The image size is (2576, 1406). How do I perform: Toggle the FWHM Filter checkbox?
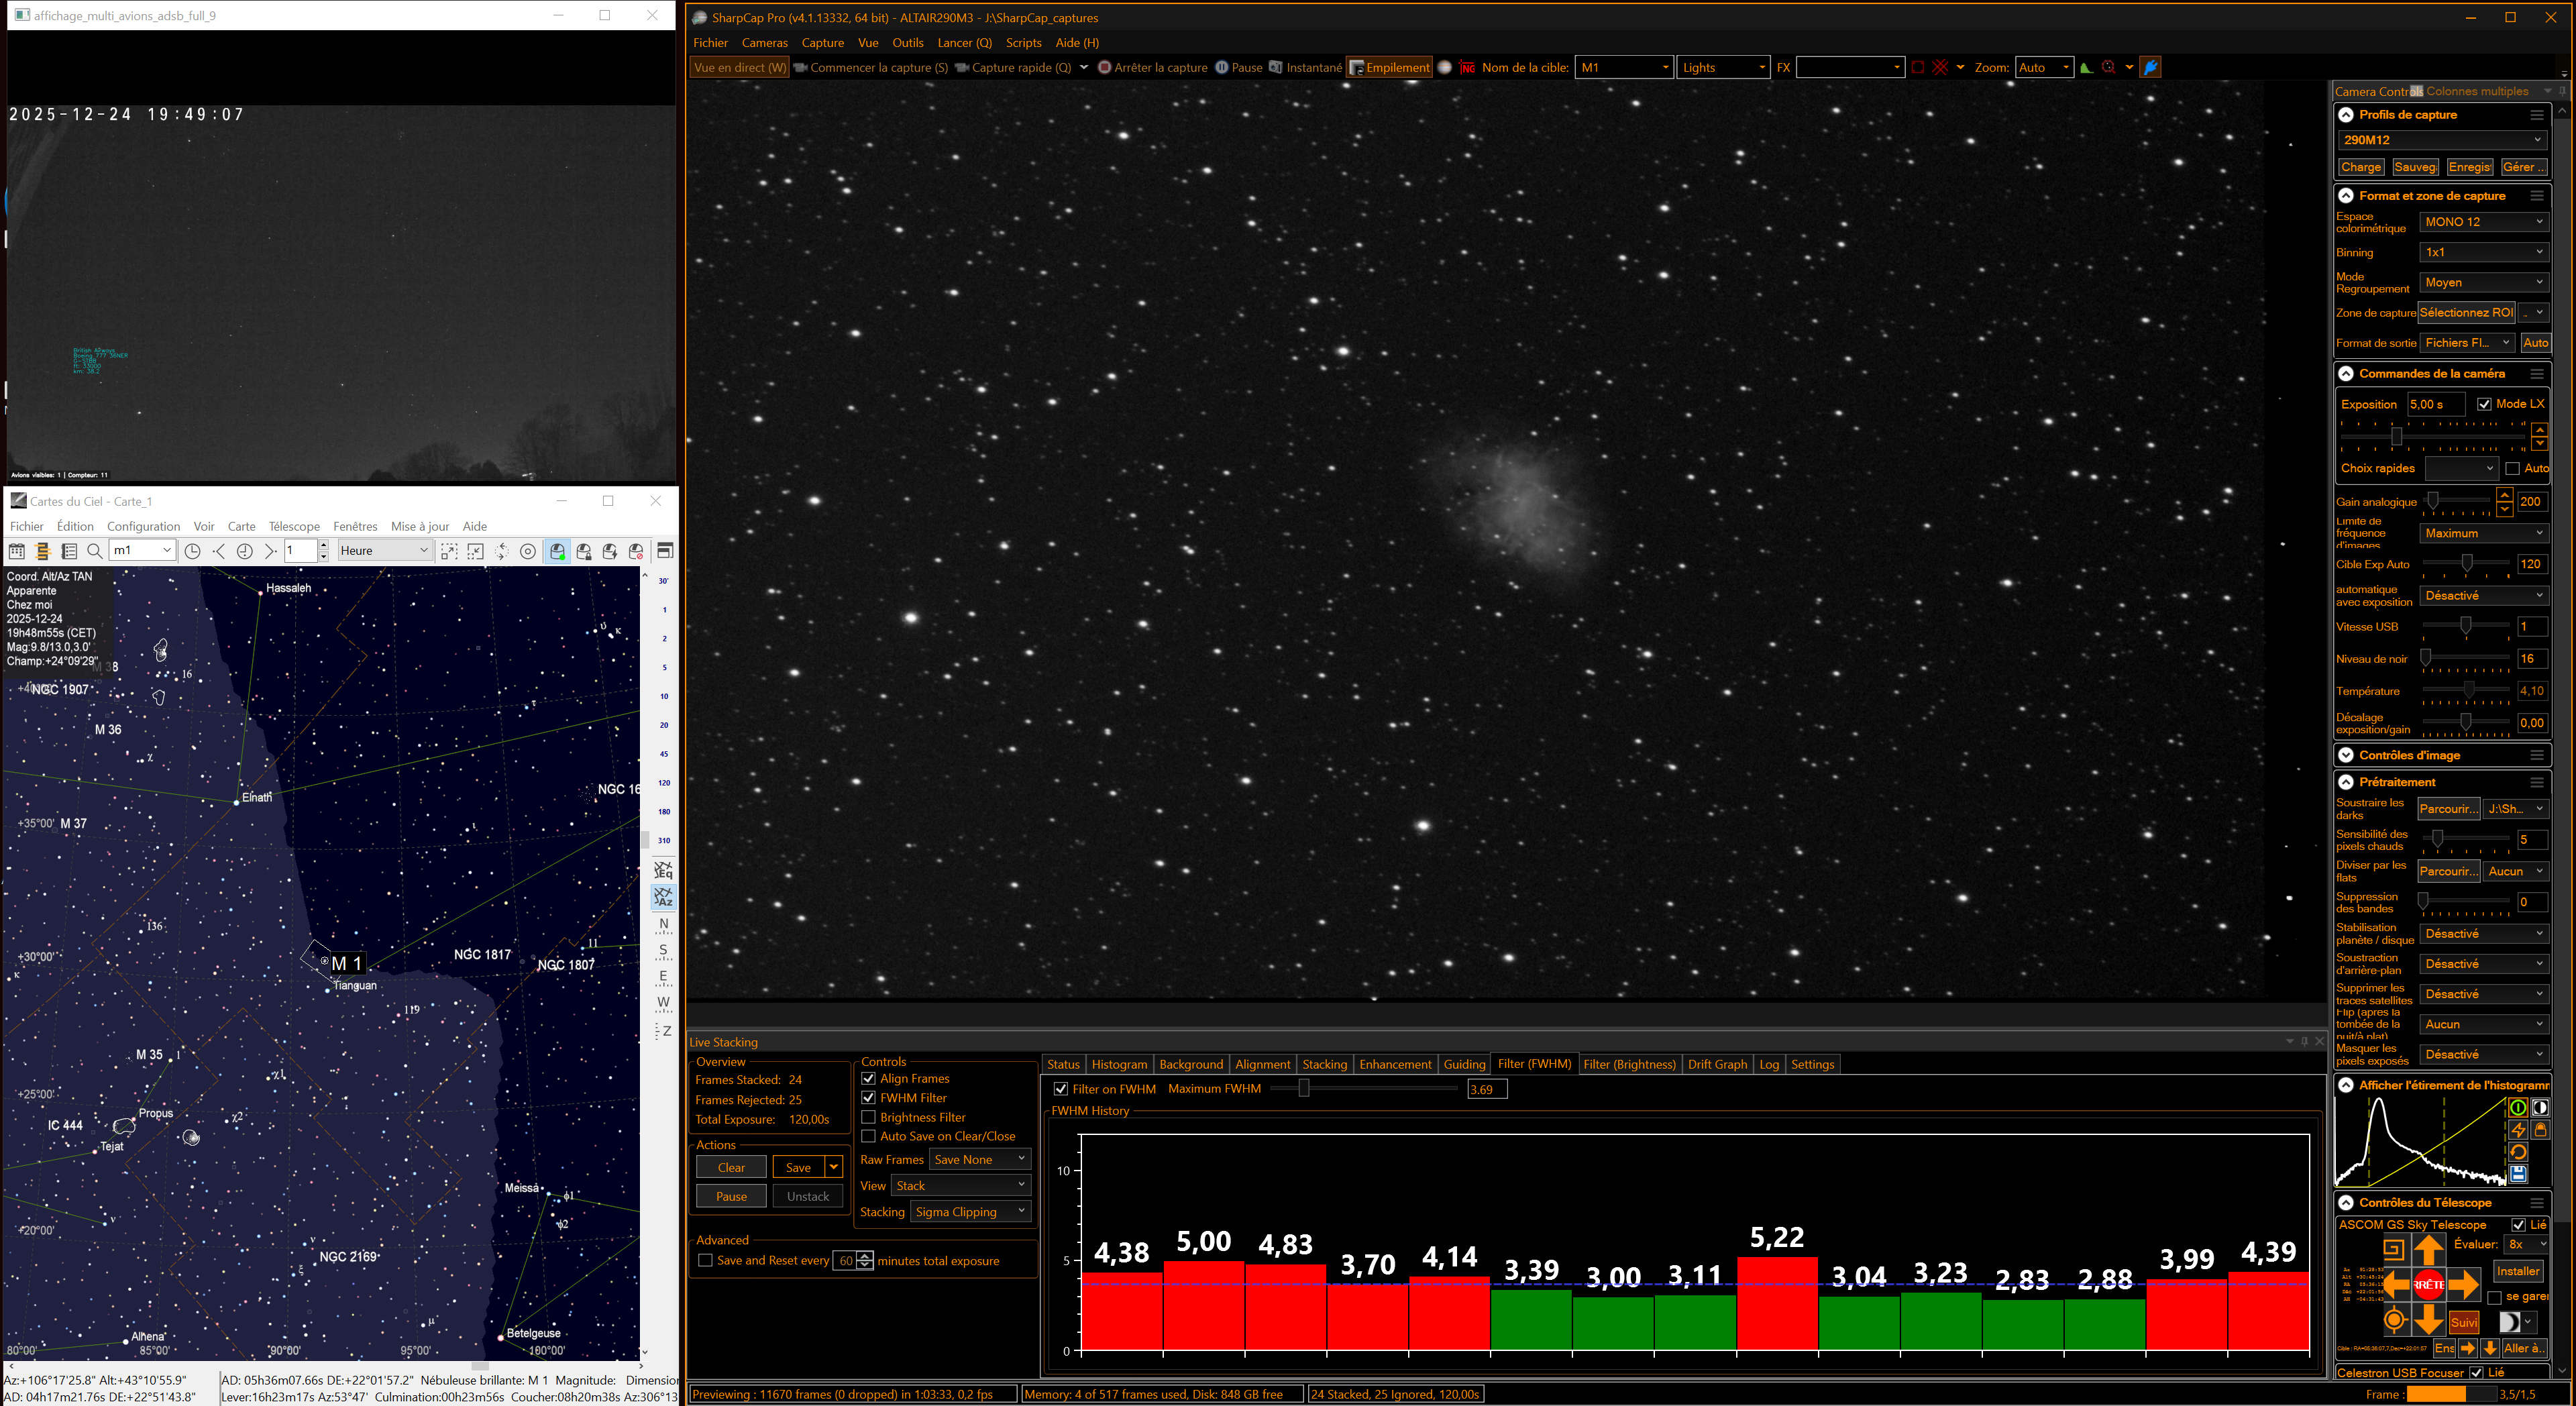869,1098
